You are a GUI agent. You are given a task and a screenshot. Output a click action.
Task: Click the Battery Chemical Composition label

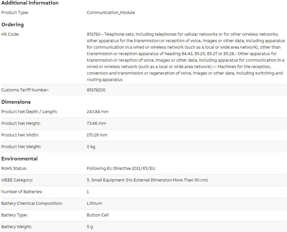32,203
